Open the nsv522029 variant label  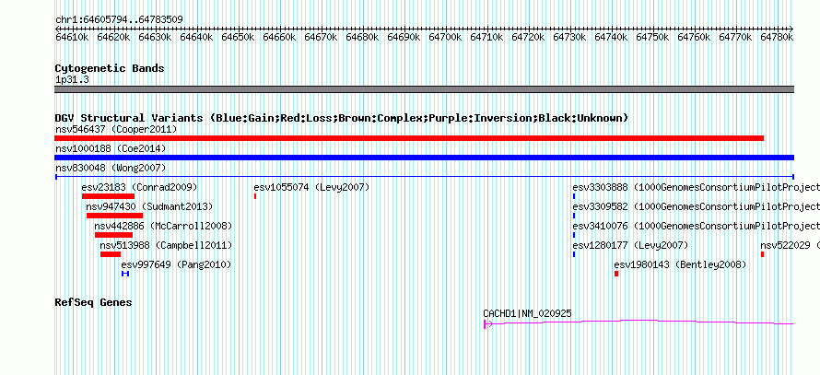(790, 245)
